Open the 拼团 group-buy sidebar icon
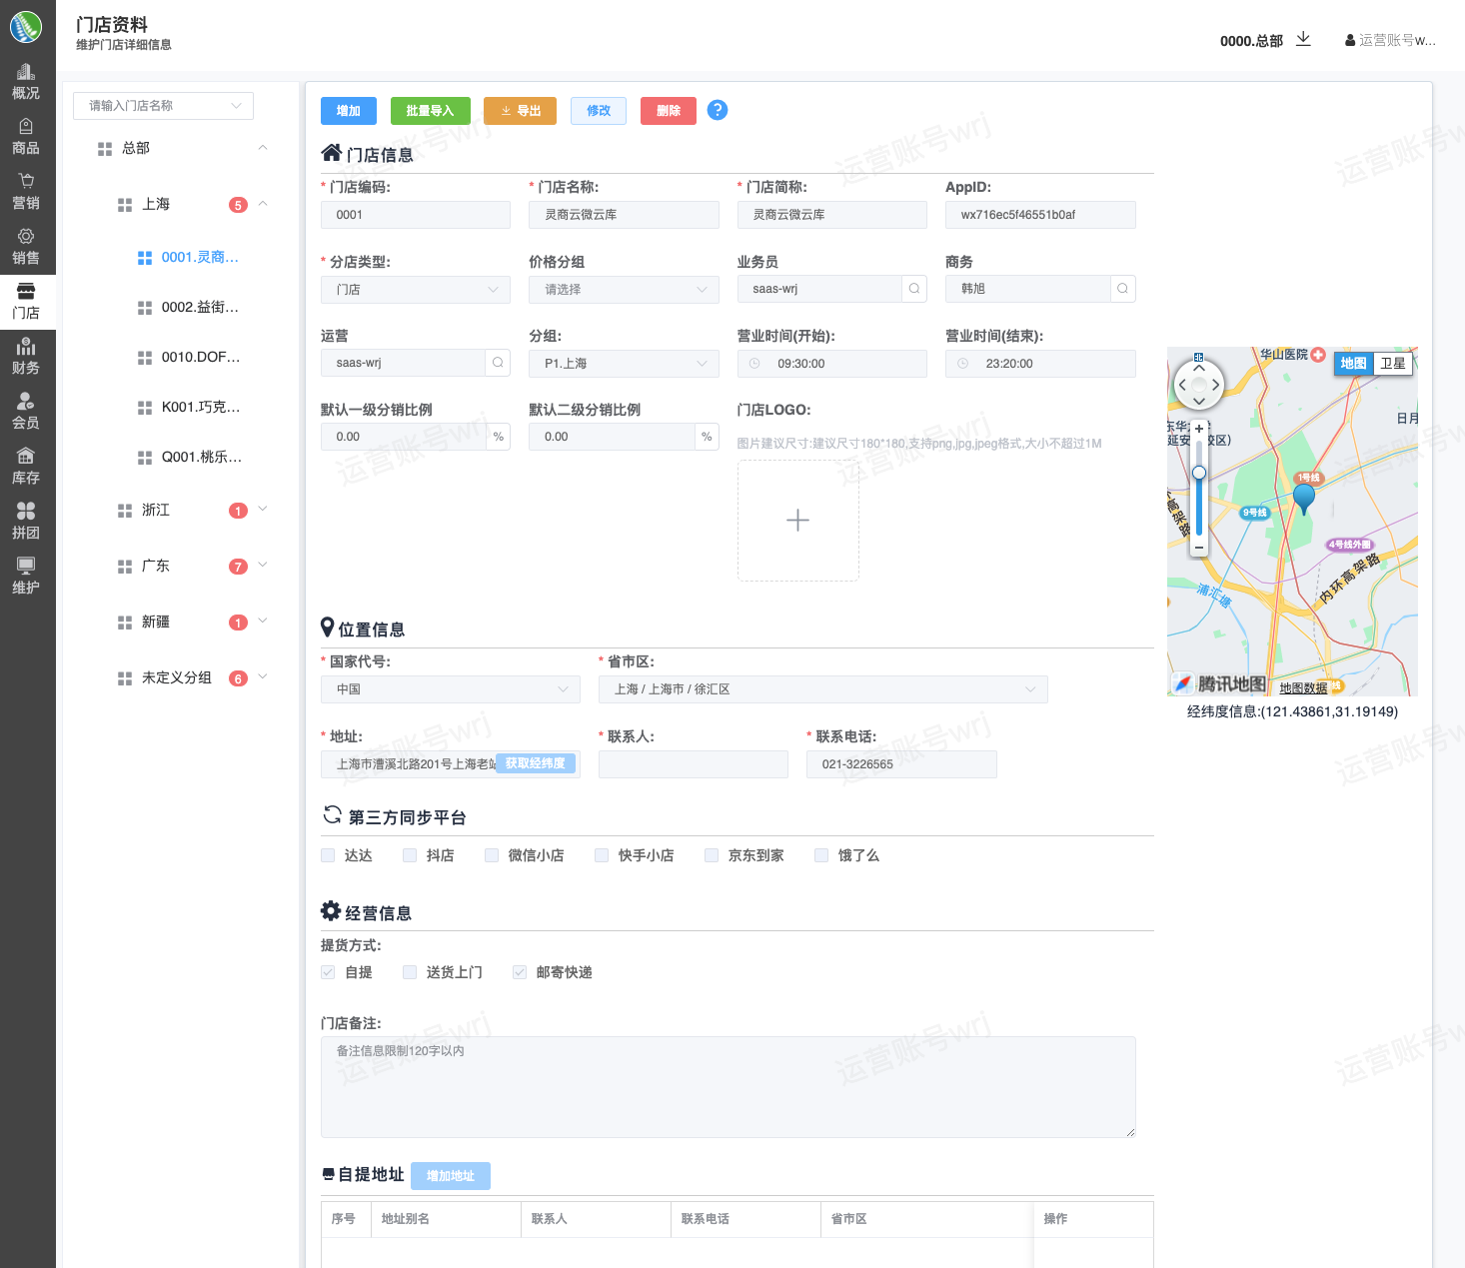The height and width of the screenshot is (1268, 1465). pyautogui.click(x=26, y=521)
